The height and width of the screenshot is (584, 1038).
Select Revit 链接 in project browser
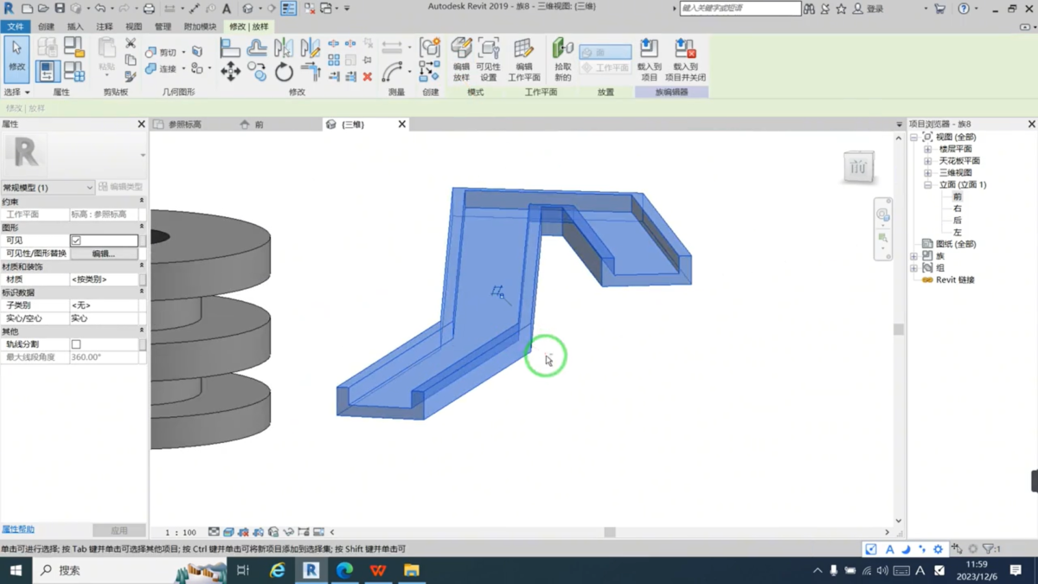pos(955,280)
